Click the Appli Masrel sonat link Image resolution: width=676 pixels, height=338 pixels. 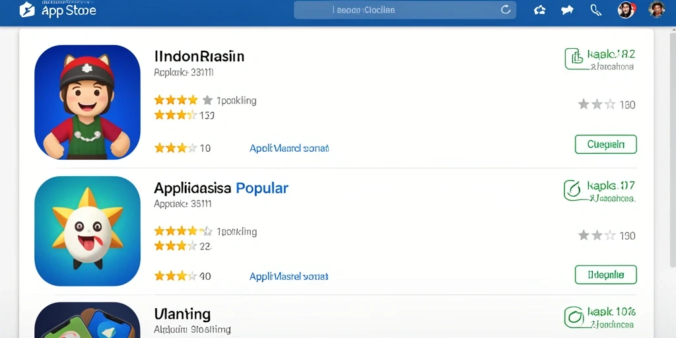(289, 277)
